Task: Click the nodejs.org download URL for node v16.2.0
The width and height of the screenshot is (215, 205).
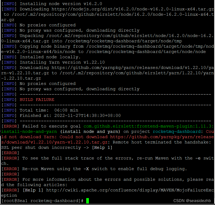Action: point(133,9)
